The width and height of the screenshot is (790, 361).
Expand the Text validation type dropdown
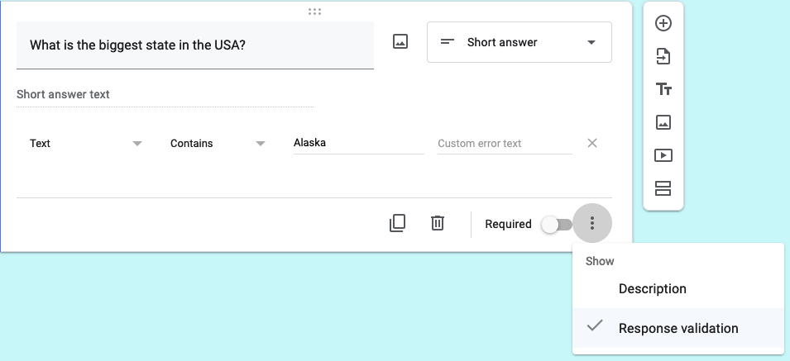[x=85, y=144]
